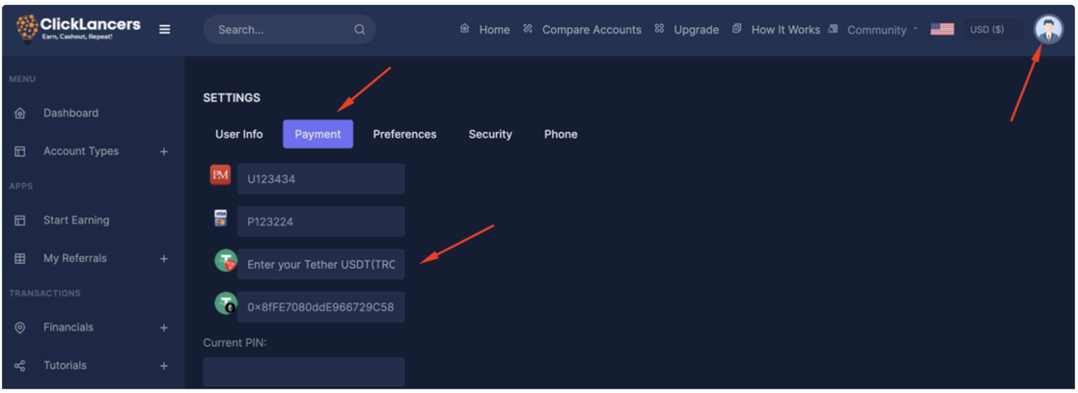
Task: Go to Compare Accounts page
Action: tap(591, 30)
